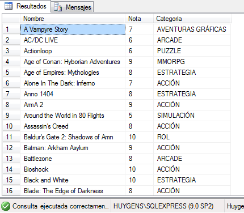Click the Age of Conan: Hyborian Adventures cell

(x=73, y=62)
